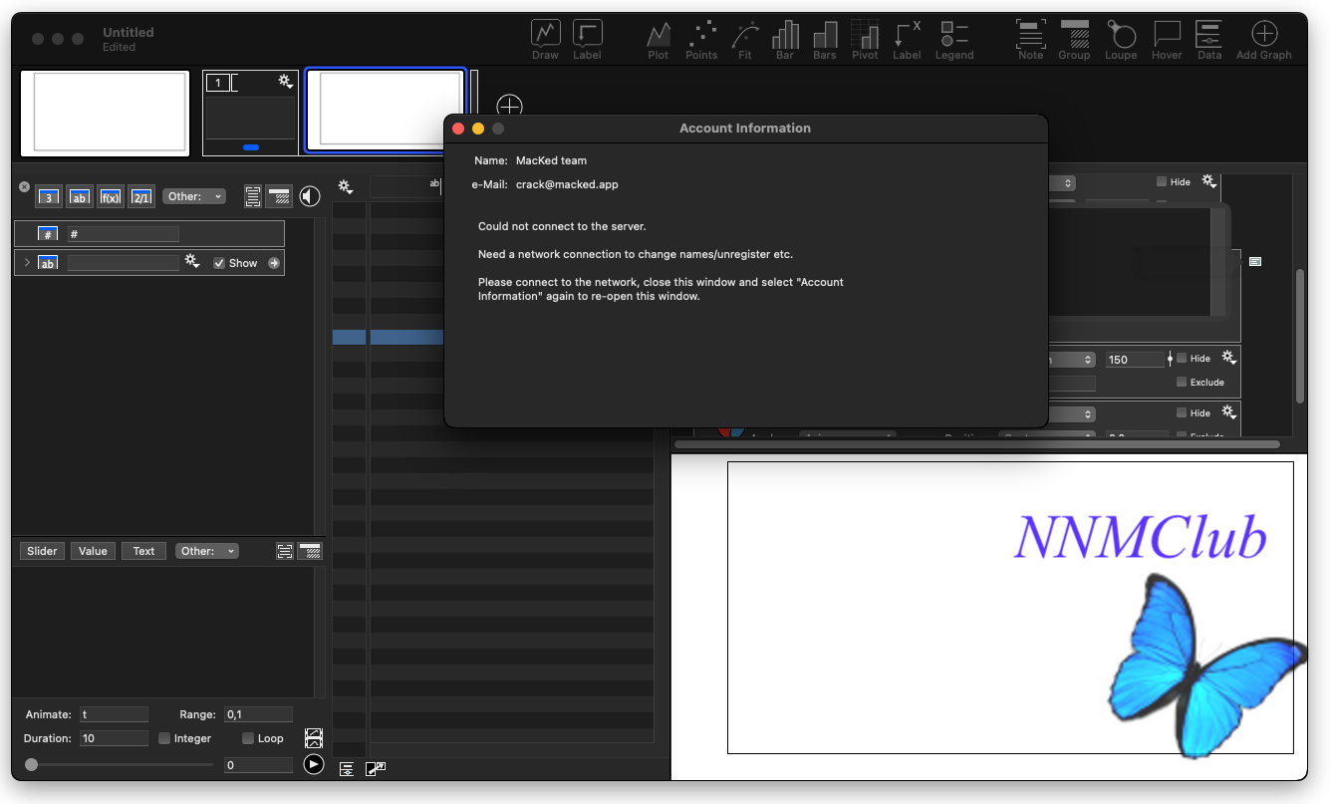Image resolution: width=1330 pixels, height=804 pixels.
Task: Open the variables Other dropdown
Action: 207,551
